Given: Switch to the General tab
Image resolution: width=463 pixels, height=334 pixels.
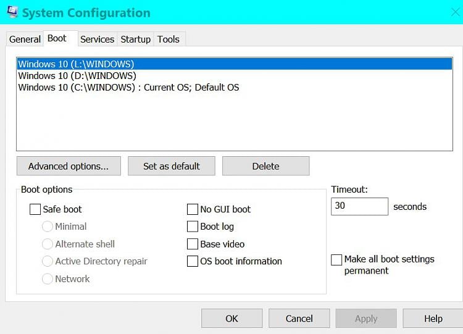Looking at the screenshot, I should pos(25,39).
